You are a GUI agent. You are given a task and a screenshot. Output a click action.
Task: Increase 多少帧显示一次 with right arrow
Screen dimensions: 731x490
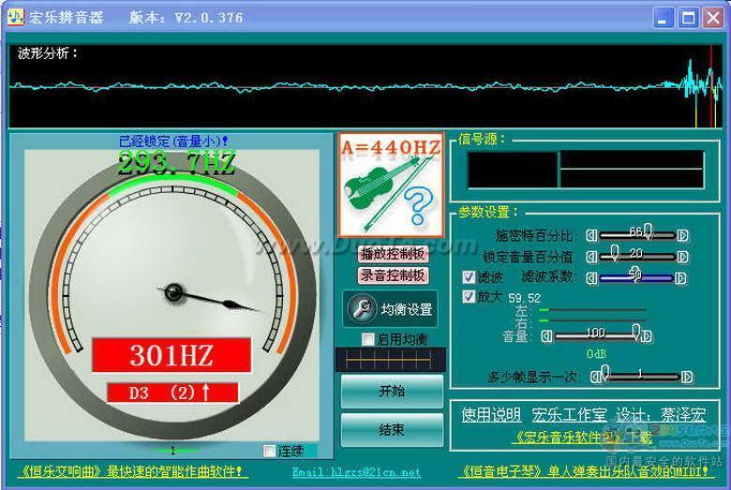(687, 377)
